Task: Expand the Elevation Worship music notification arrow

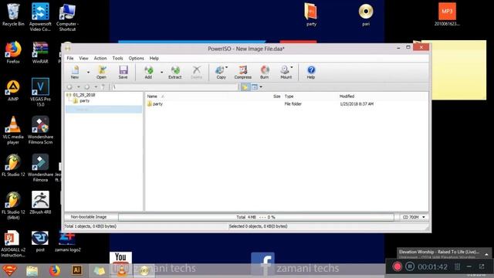Action: point(486,254)
